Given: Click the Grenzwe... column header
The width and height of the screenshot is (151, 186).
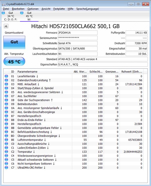Looking at the screenshot, I should point(112,72).
